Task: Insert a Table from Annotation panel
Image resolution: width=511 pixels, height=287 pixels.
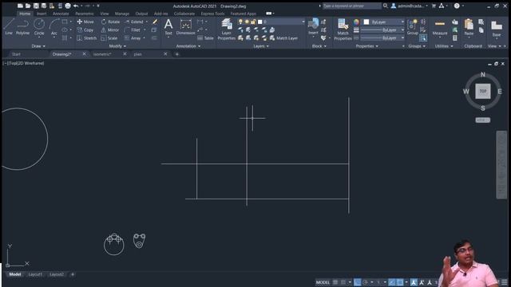Action: pos(205,38)
